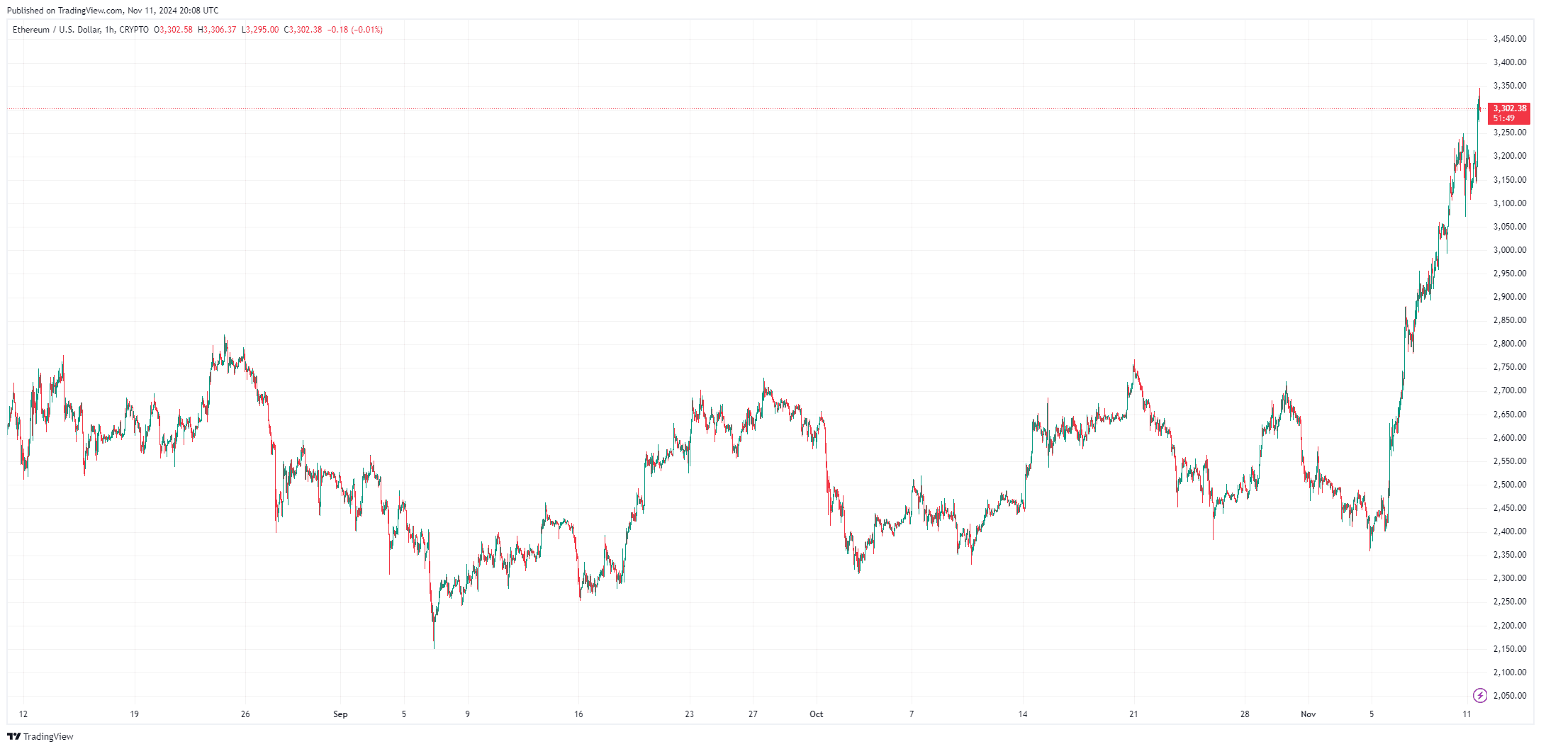
Task: Click the 2,100.00 price axis label
Action: click(x=1510, y=672)
